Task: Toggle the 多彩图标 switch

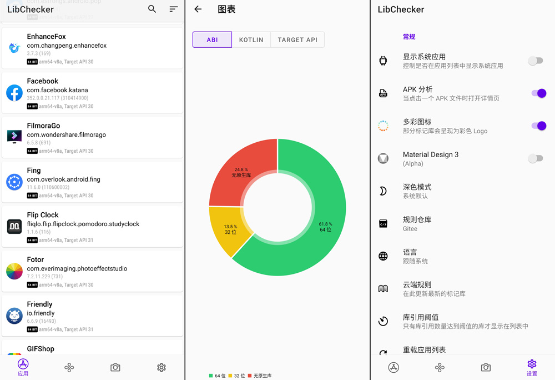Action: pyautogui.click(x=539, y=126)
